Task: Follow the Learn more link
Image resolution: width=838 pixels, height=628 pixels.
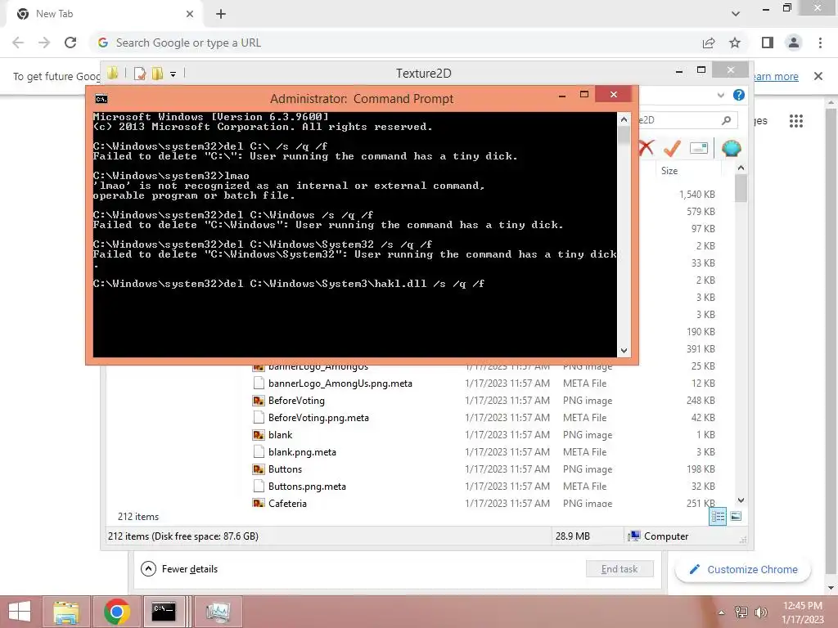Action: [x=776, y=76]
